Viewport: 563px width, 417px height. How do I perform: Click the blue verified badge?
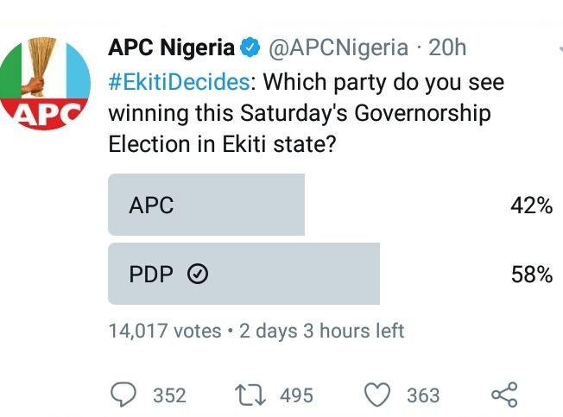tap(250, 49)
